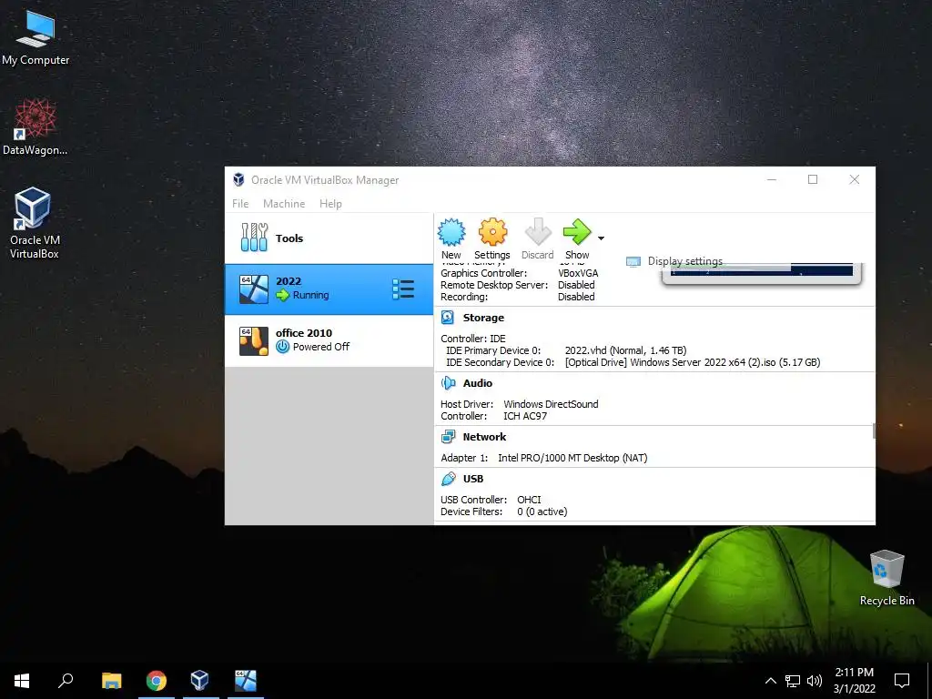The height and width of the screenshot is (699, 932).
Task: Select the 2022 VM OS icon
Action: tap(253, 289)
